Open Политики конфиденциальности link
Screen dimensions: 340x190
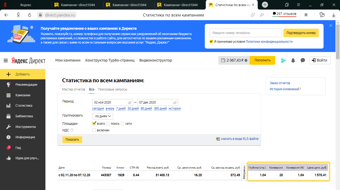269,42
